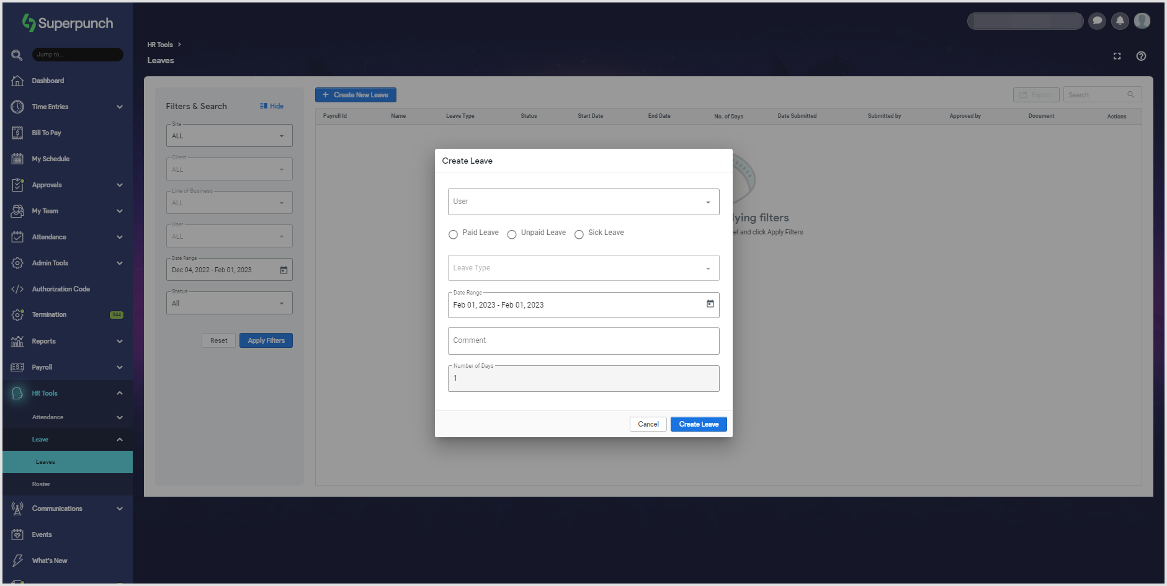Select the Sick Leave radio button
The width and height of the screenshot is (1167, 586).
point(579,234)
